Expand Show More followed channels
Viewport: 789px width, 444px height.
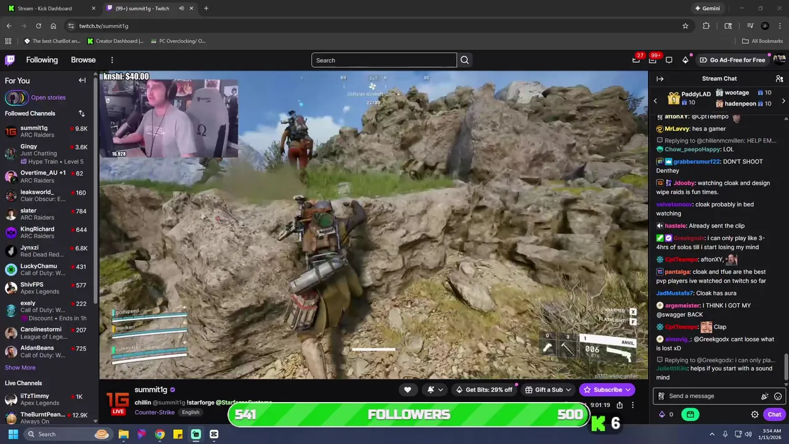pos(20,368)
